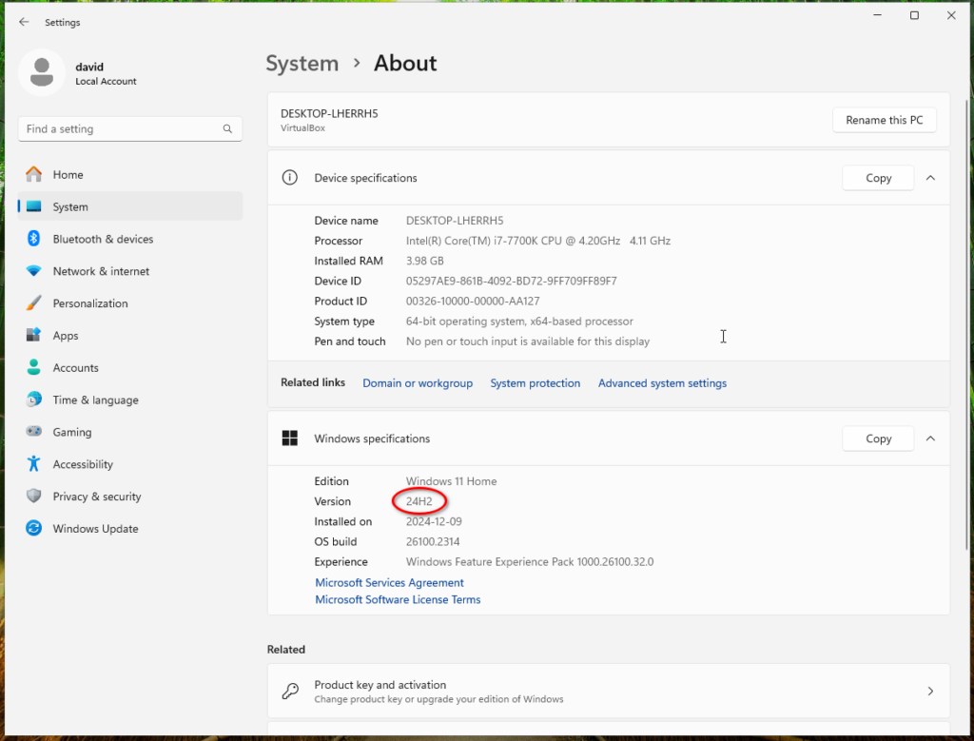Go to Privacy & security

click(x=129, y=497)
